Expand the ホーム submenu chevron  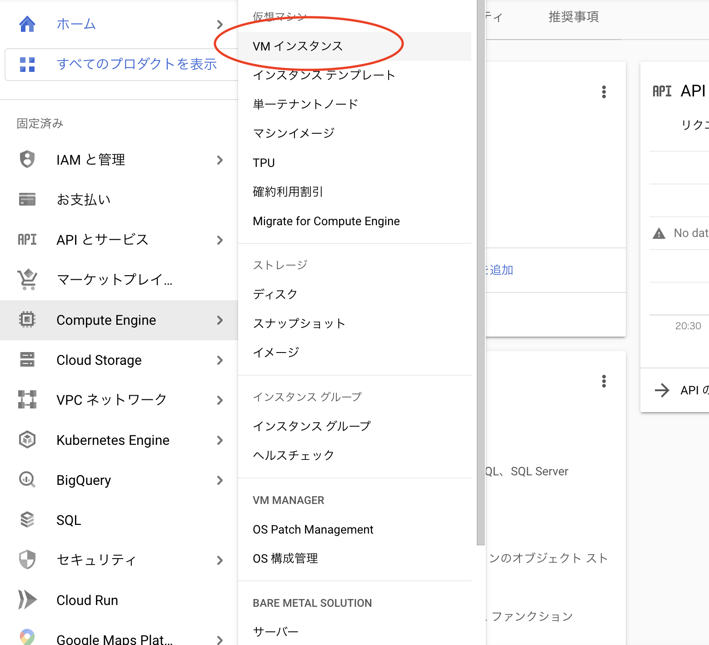tap(220, 24)
